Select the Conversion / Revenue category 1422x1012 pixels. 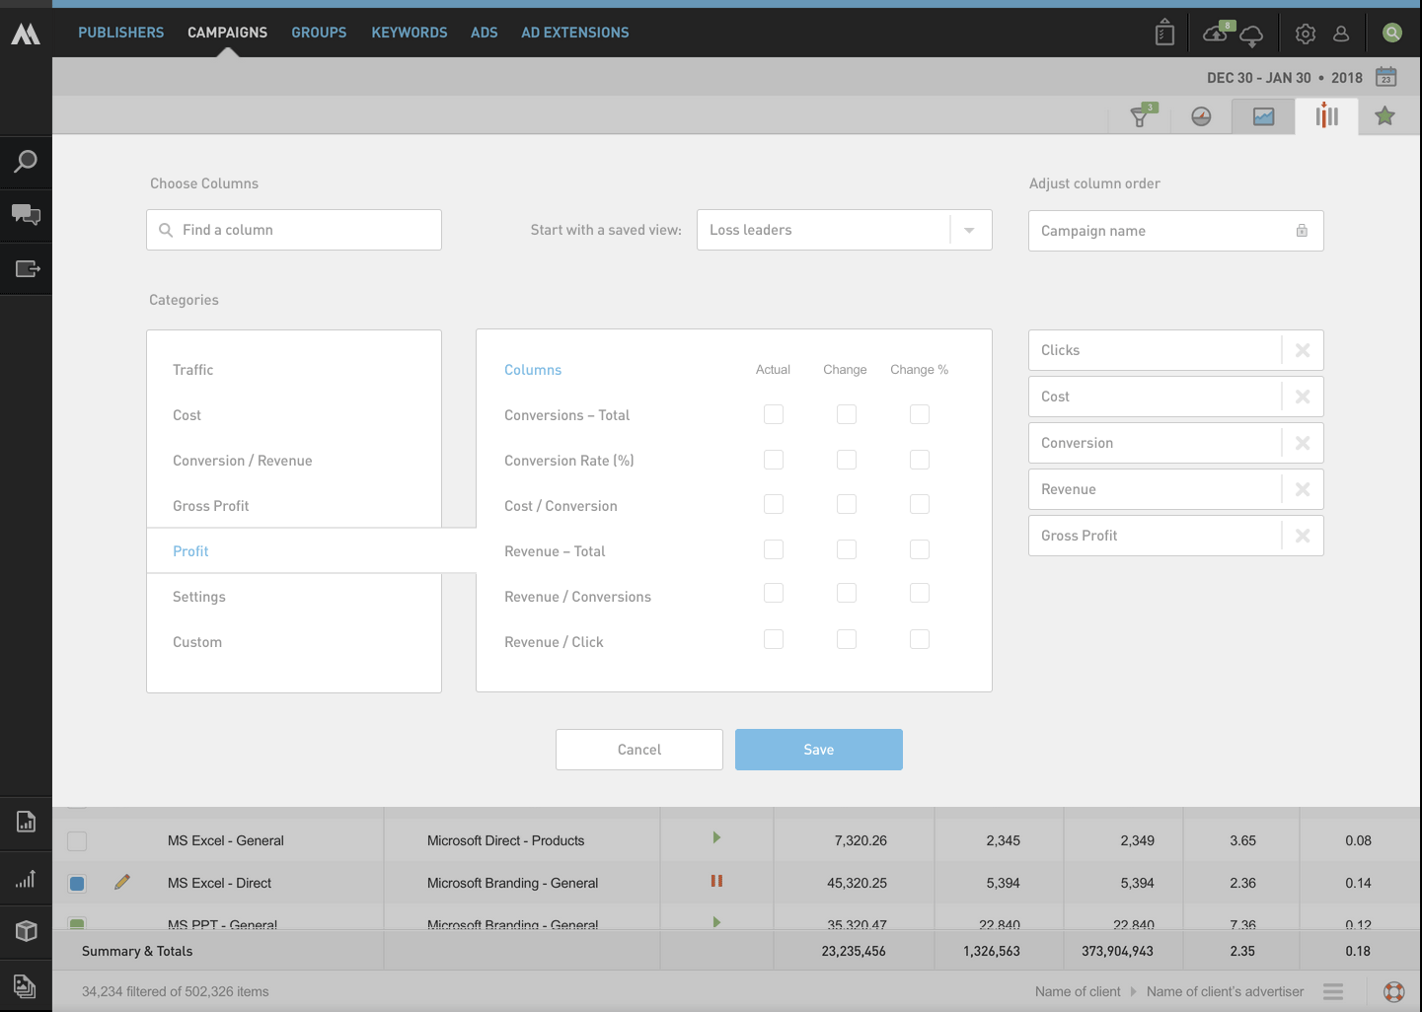(x=242, y=461)
